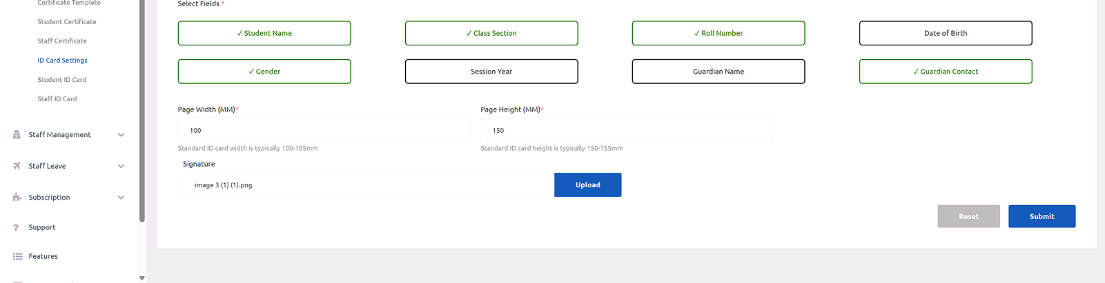Toggle the Guardian Name field on
The height and width of the screenshot is (283, 1105).
coord(718,72)
